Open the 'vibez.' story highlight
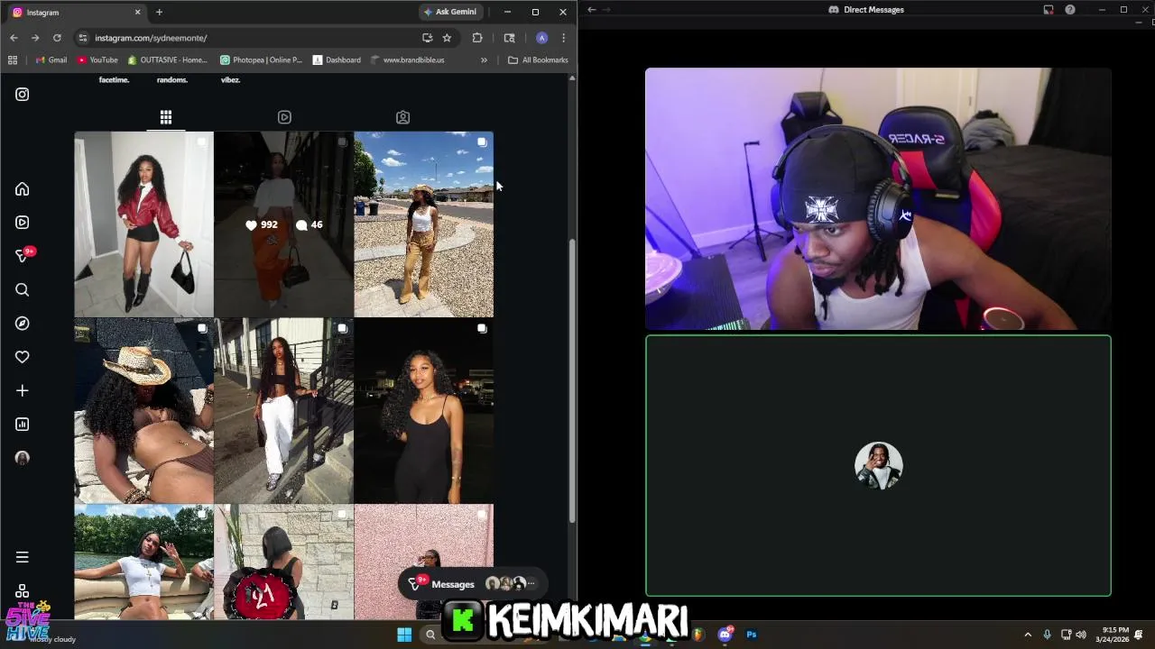The height and width of the screenshot is (649, 1155). coord(231,80)
